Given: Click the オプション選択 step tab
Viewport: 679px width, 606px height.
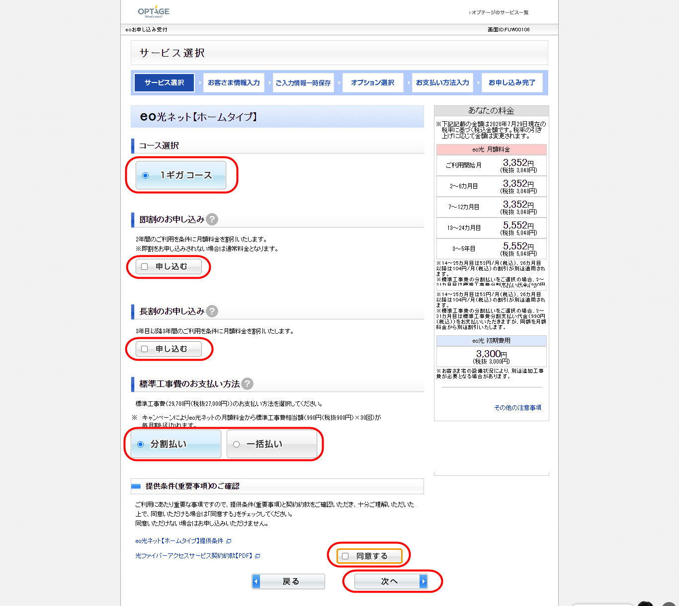Looking at the screenshot, I should pos(373,82).
